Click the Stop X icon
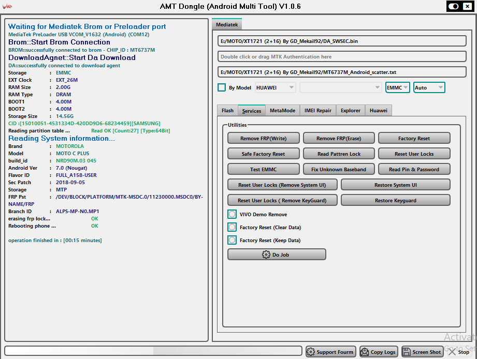The width and height of the screenshot is (477, 359). click(x=452, y=352)
